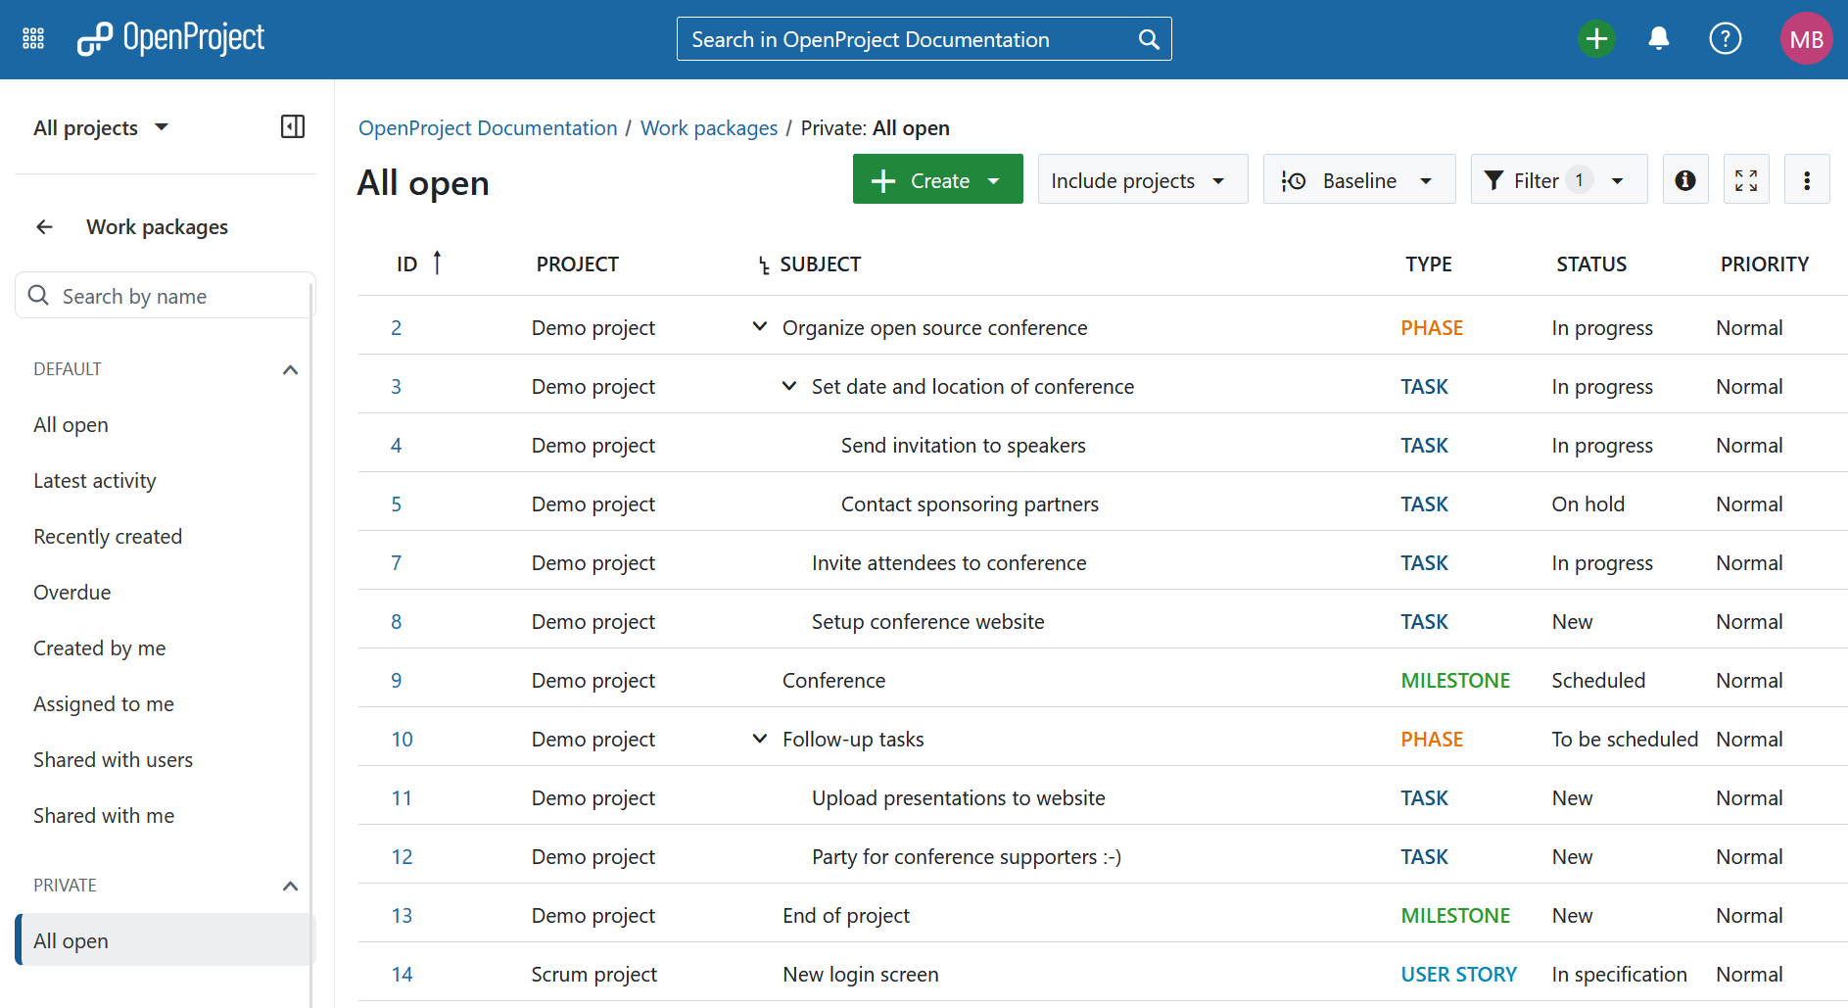This screenshot has width=1848, height=1008.
Task: Select All open under DEFAULT
Action: coord(71,425)
